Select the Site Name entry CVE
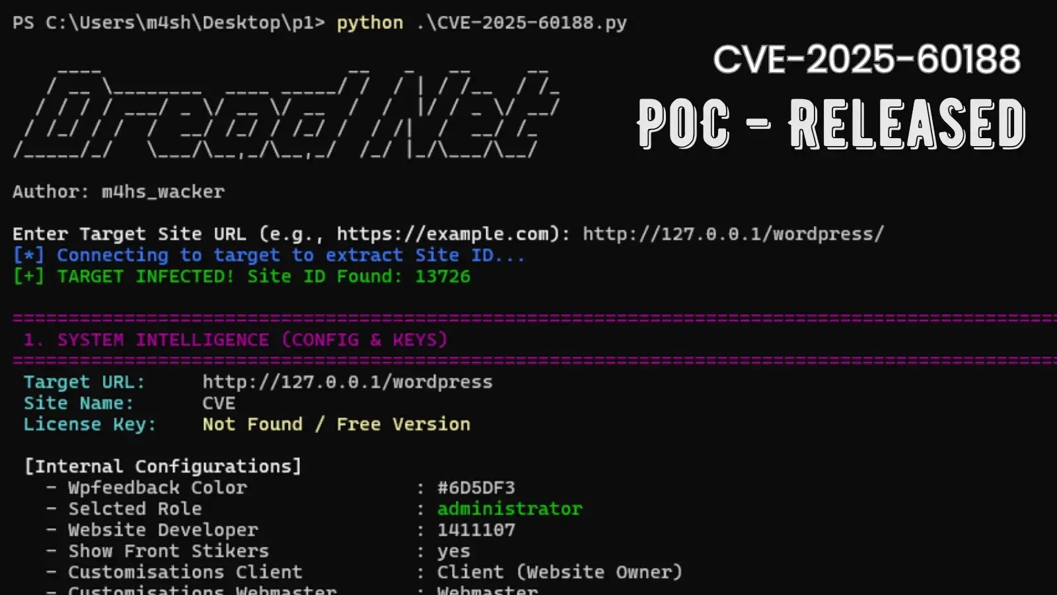Screen dimensions: 1057x595 click(218, 403)
